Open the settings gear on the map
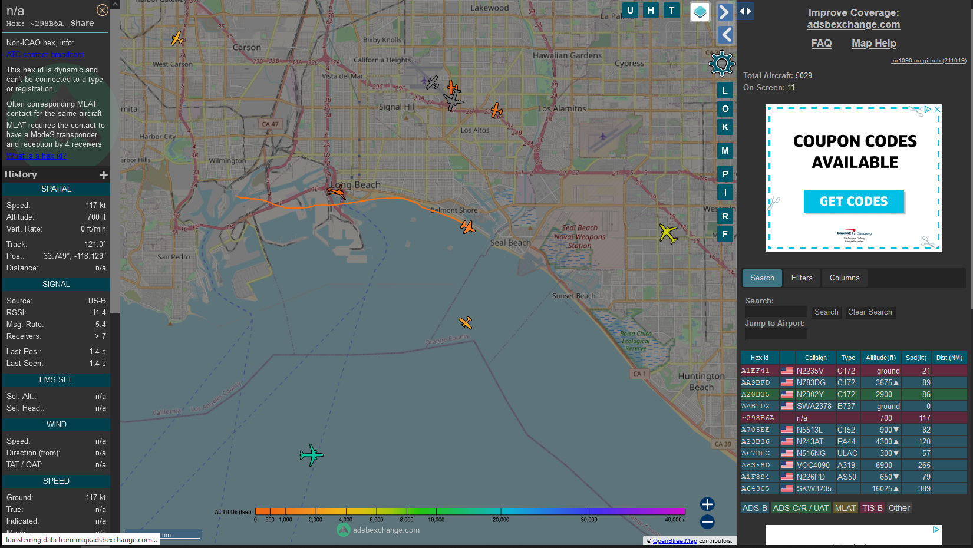The image size is (973, 548). [x=721, y=63]
